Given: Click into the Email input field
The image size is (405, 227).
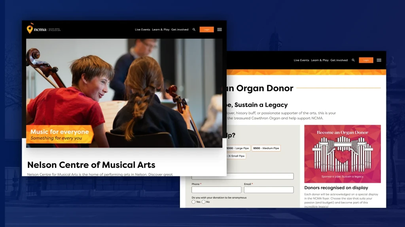Looking at the screenshot, I should [x=269, y=190].
